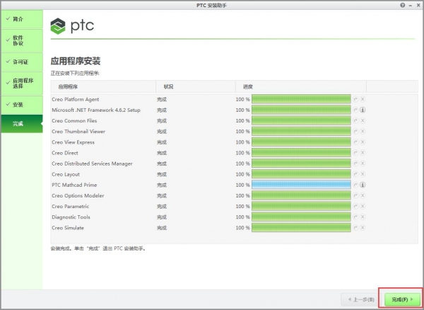Click cancel X for Creo Distributed Services Manager
The height and width of the screenshot is (310, 424).
pos(363,163)
